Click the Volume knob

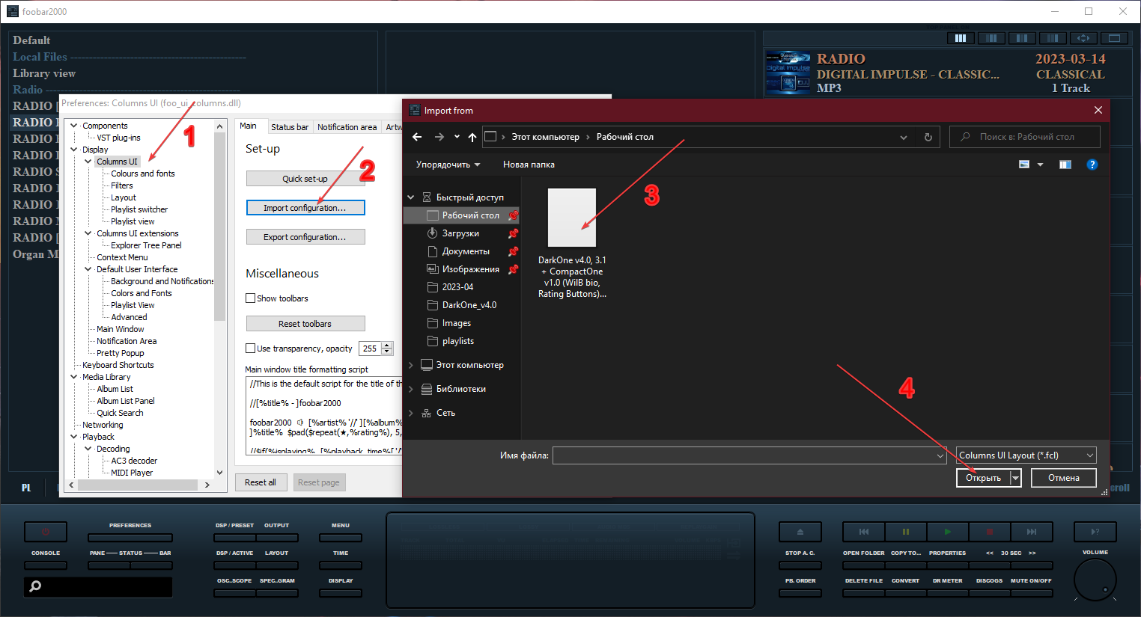pos(1095,580)
